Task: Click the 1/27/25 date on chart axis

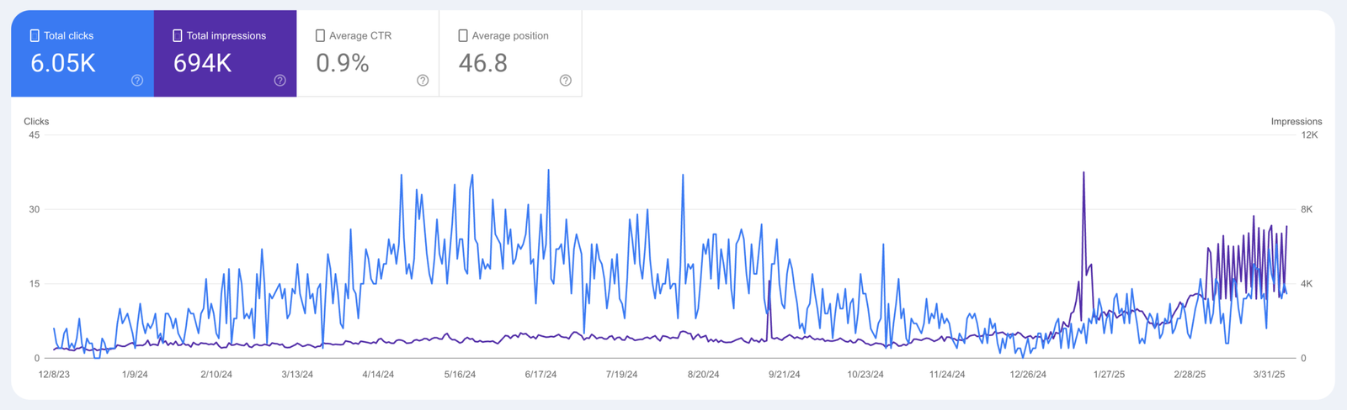Action: tap(1109, 375)
